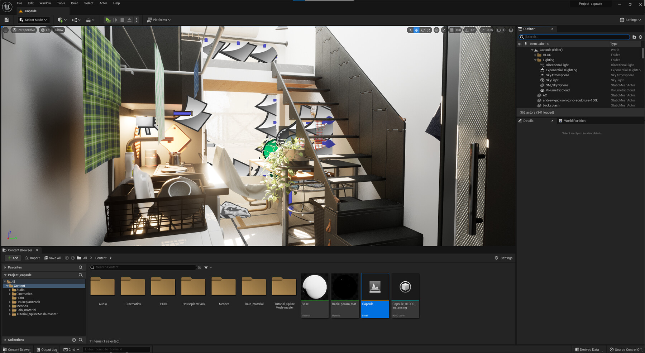Collapse the Lighting folder in Outliner
The width and height of the screenshot is (645, 353).
click(535, 60)
